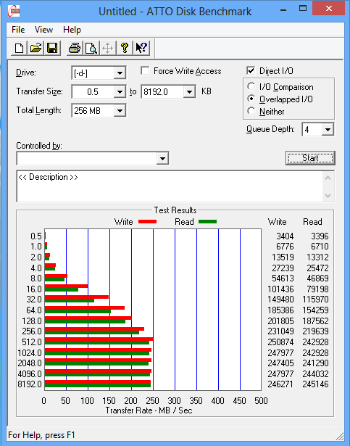Click the description scrollbar up arrow
Image resolution: width=350 pixels, height=446 pixels.
click(328, 178)
